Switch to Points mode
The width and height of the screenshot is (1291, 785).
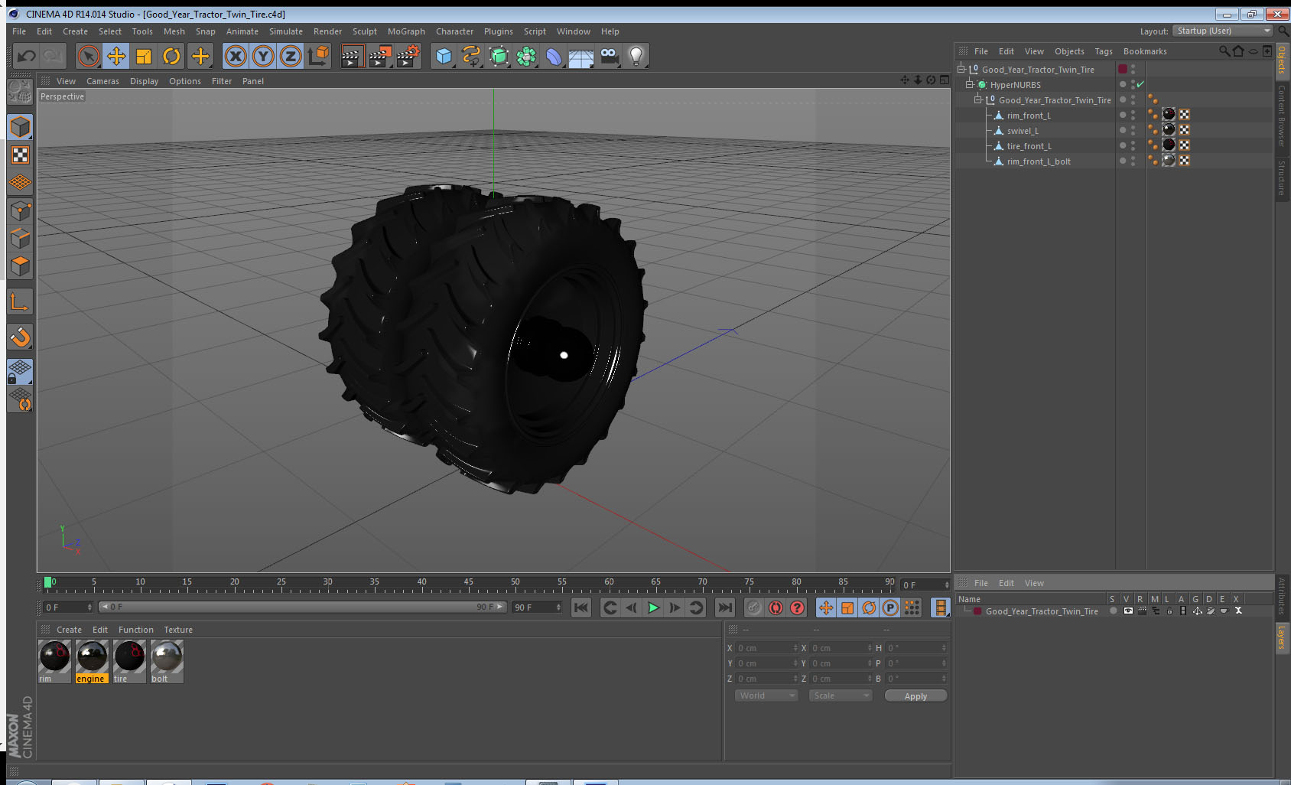click(20, 211)
